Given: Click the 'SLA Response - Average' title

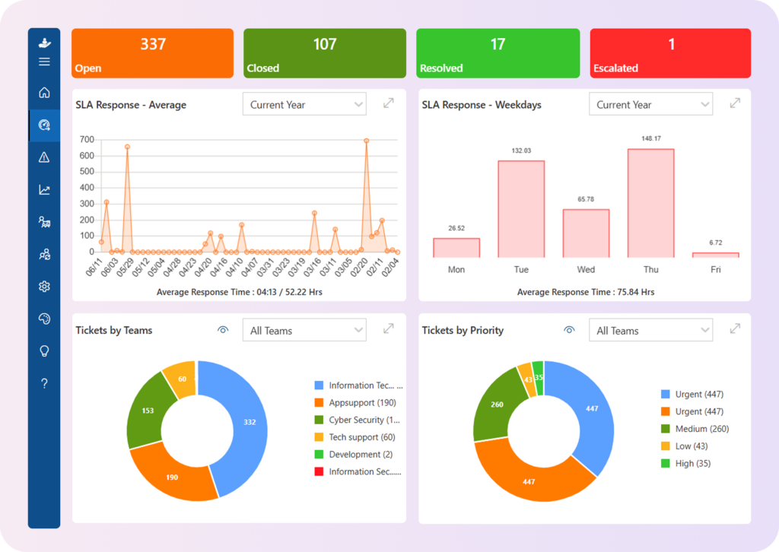Looking at the screenshot, I should pyautogui.click(x=131, y=105).
